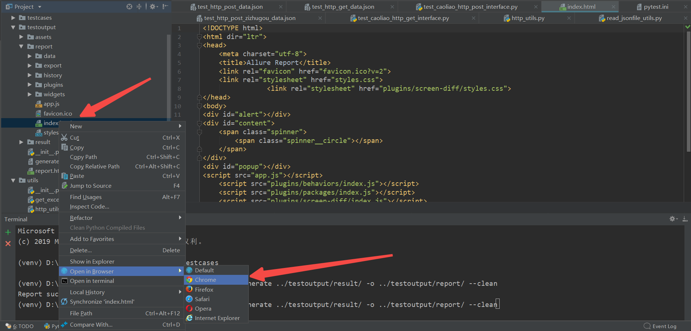
Task: Collapse the utils folder
Action: pos(13,180)
